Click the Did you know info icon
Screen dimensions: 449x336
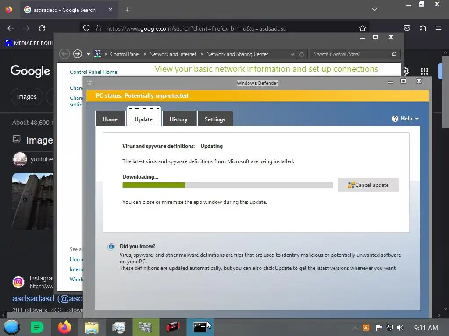pyautogui.click(x=111, y=247)
